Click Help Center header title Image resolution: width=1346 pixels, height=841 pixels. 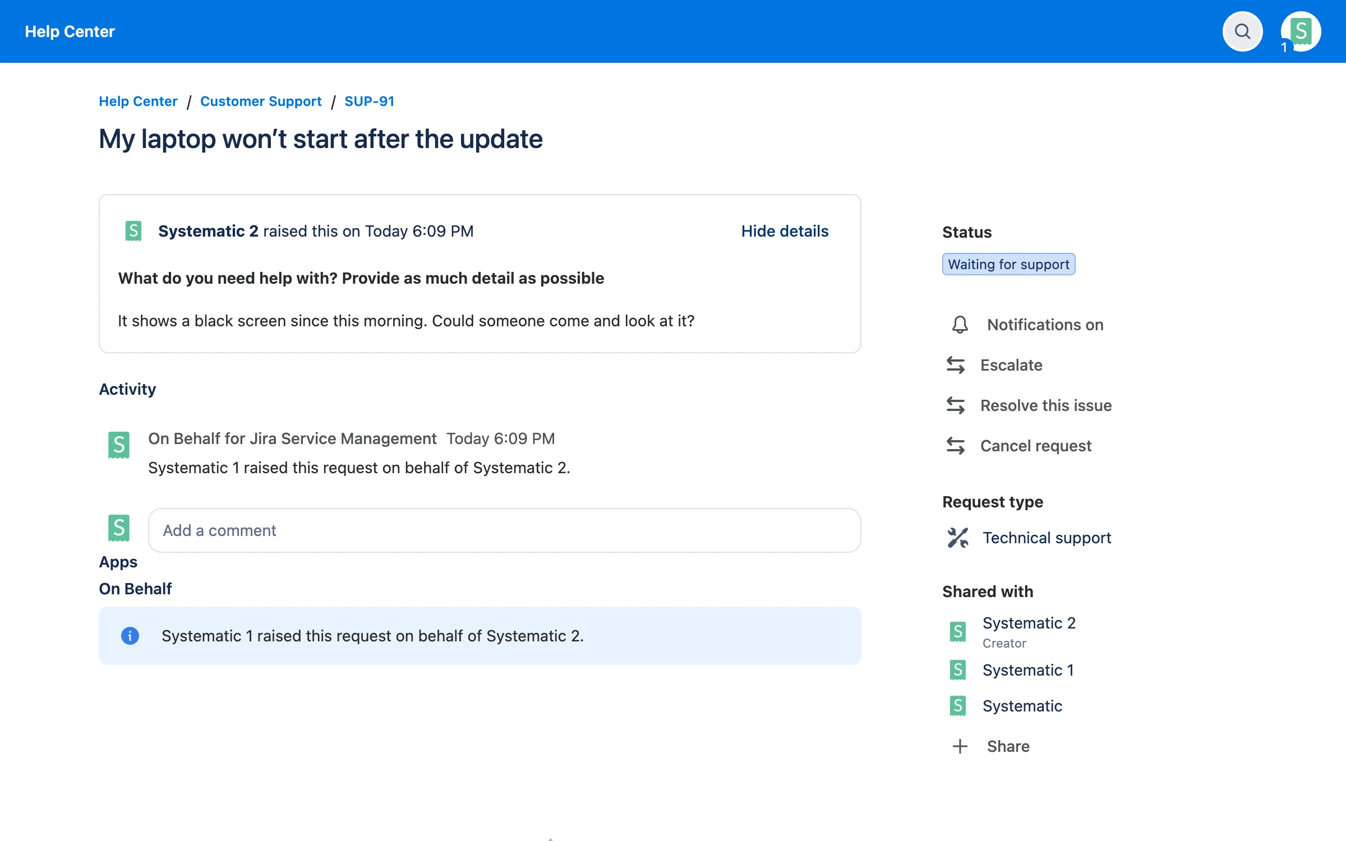(70, 31)
